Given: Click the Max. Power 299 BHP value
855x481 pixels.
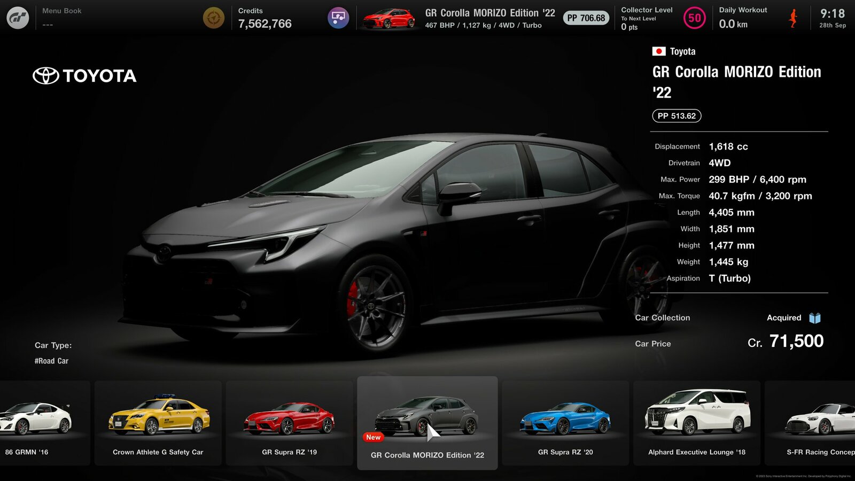Looking at the screenshot, I should click(x=758, y=180).
